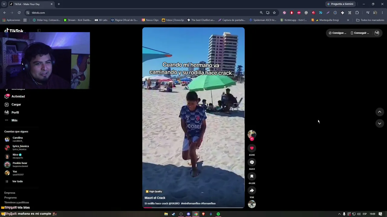Image resolution: width=387 pixels, height=217 pixels.
Task: Open the ABP Adblock Plus extension
Action: click(x=299, y=13)
